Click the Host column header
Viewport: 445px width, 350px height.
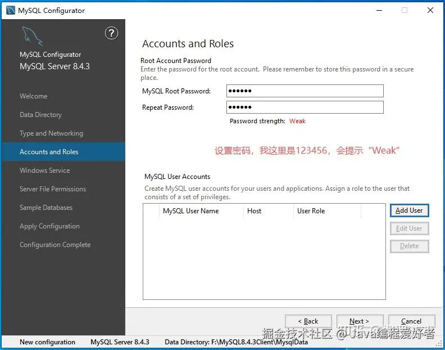pyautogui.click(x=268, y=211)
